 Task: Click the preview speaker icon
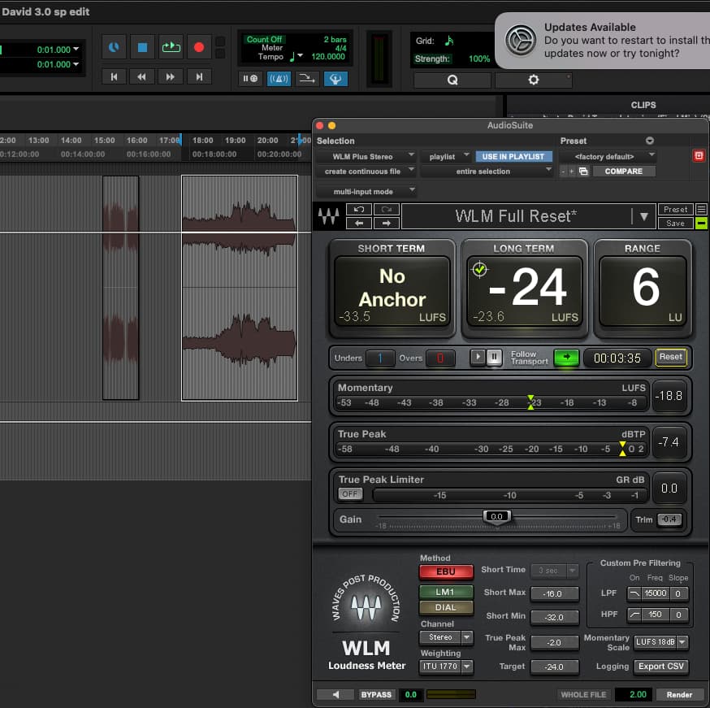[336, 694]
